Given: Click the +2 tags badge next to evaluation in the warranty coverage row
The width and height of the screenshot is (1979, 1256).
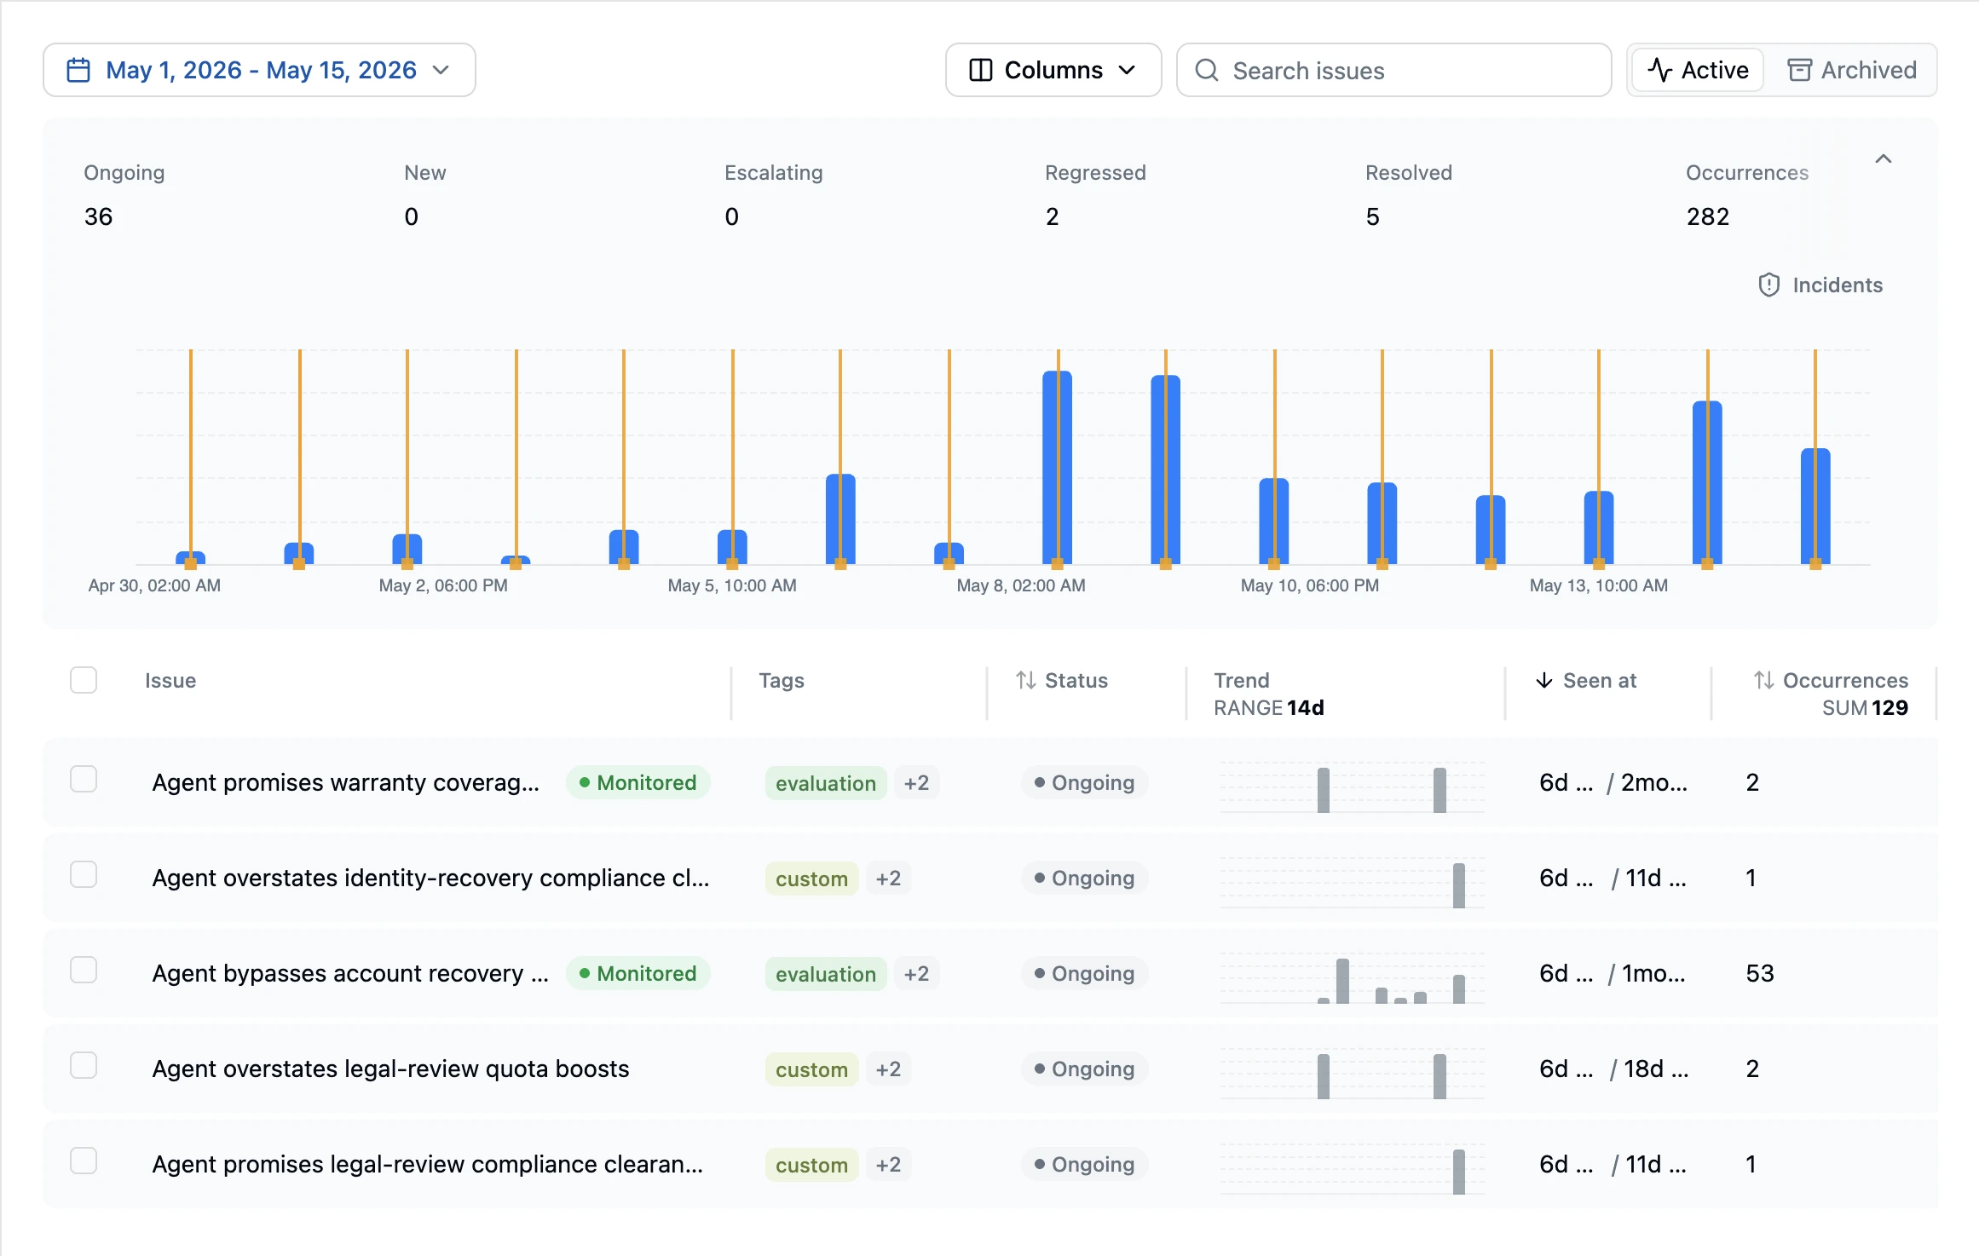Looking at the screenshot, I should pyautogui.click(x=916, y=782).
